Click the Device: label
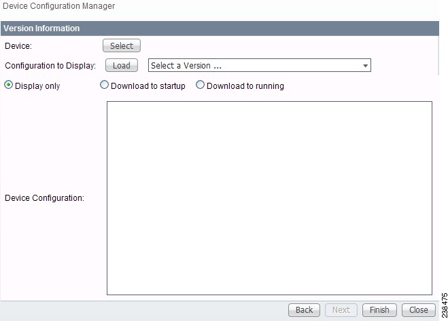The width and height of the screenshot is (448, 321). point(18,46)
